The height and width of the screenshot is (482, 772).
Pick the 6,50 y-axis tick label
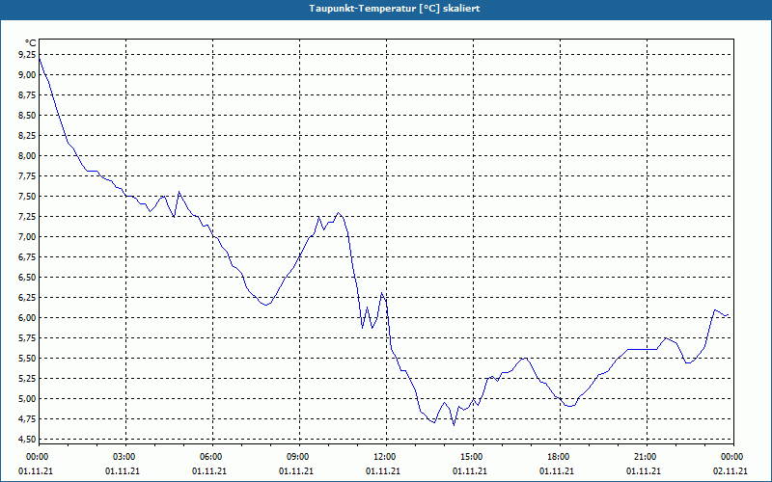click(x=27, y=277)
